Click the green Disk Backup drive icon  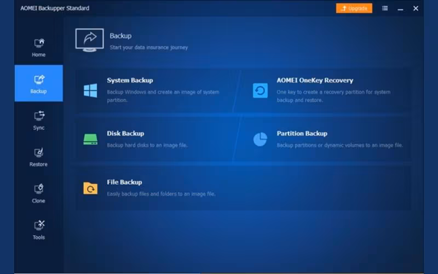(90, 139)
